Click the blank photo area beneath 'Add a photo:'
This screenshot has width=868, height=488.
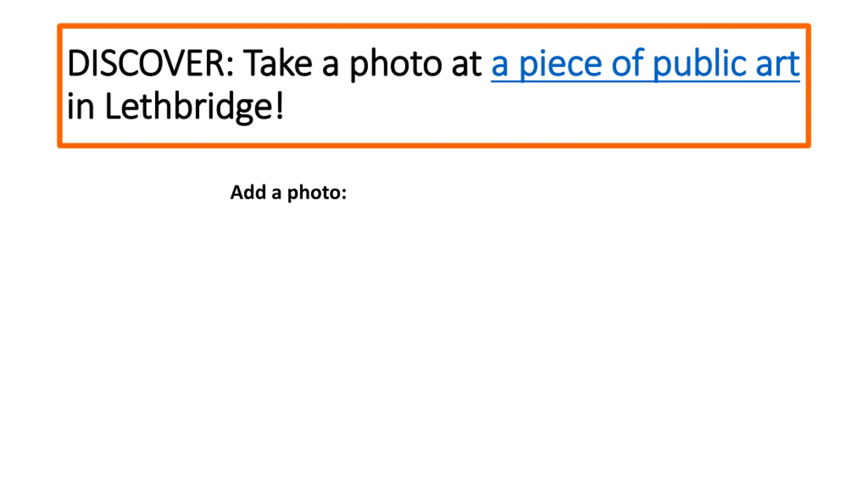(x=434, y=339)
